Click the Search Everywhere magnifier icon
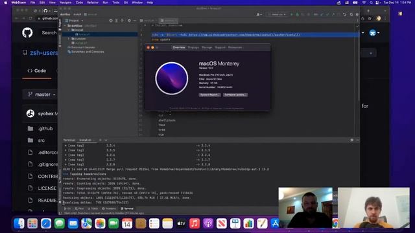The image size is (415, 233). coord(351,14)
